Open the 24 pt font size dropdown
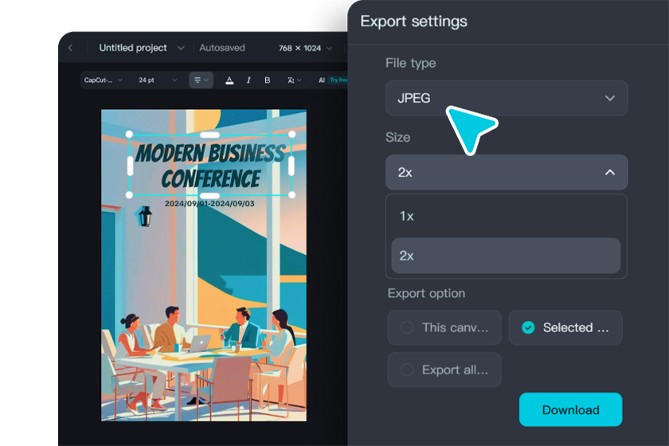The width and height of the screenshot is (669, 446). 157,80
